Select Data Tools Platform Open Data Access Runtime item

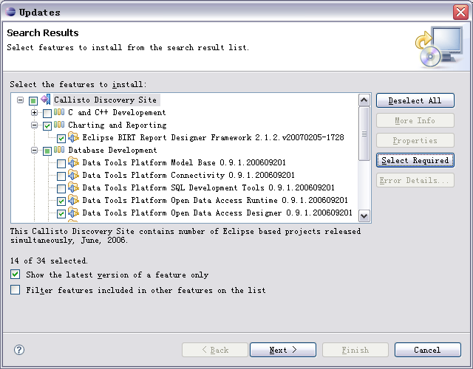tap(215, 200)
